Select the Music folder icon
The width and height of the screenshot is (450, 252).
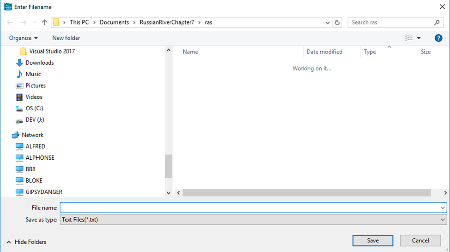point(19,74)
